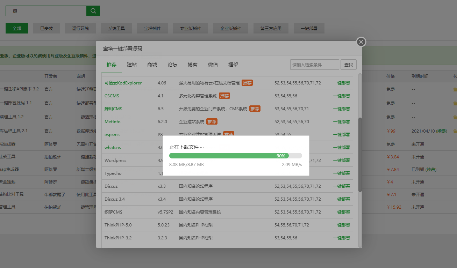Screen dimensions: 457x268
Task: Click the 推荐 badge on 可道云KodExplorer row
Action: (x=247, y=83)
